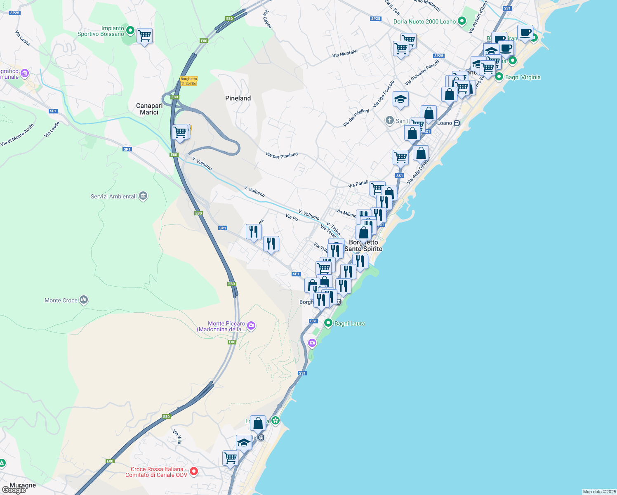Select the Bagni Laura text label
617x495 pixels.
pos(350,323)
